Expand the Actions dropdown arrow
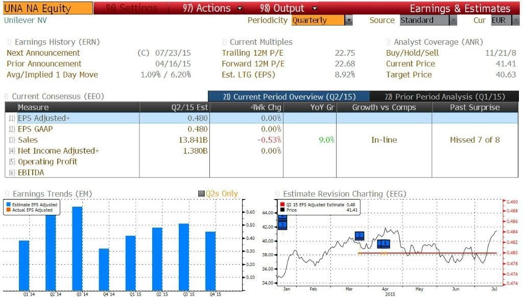Viewport: 523px width, 297px height. (240, 8)
